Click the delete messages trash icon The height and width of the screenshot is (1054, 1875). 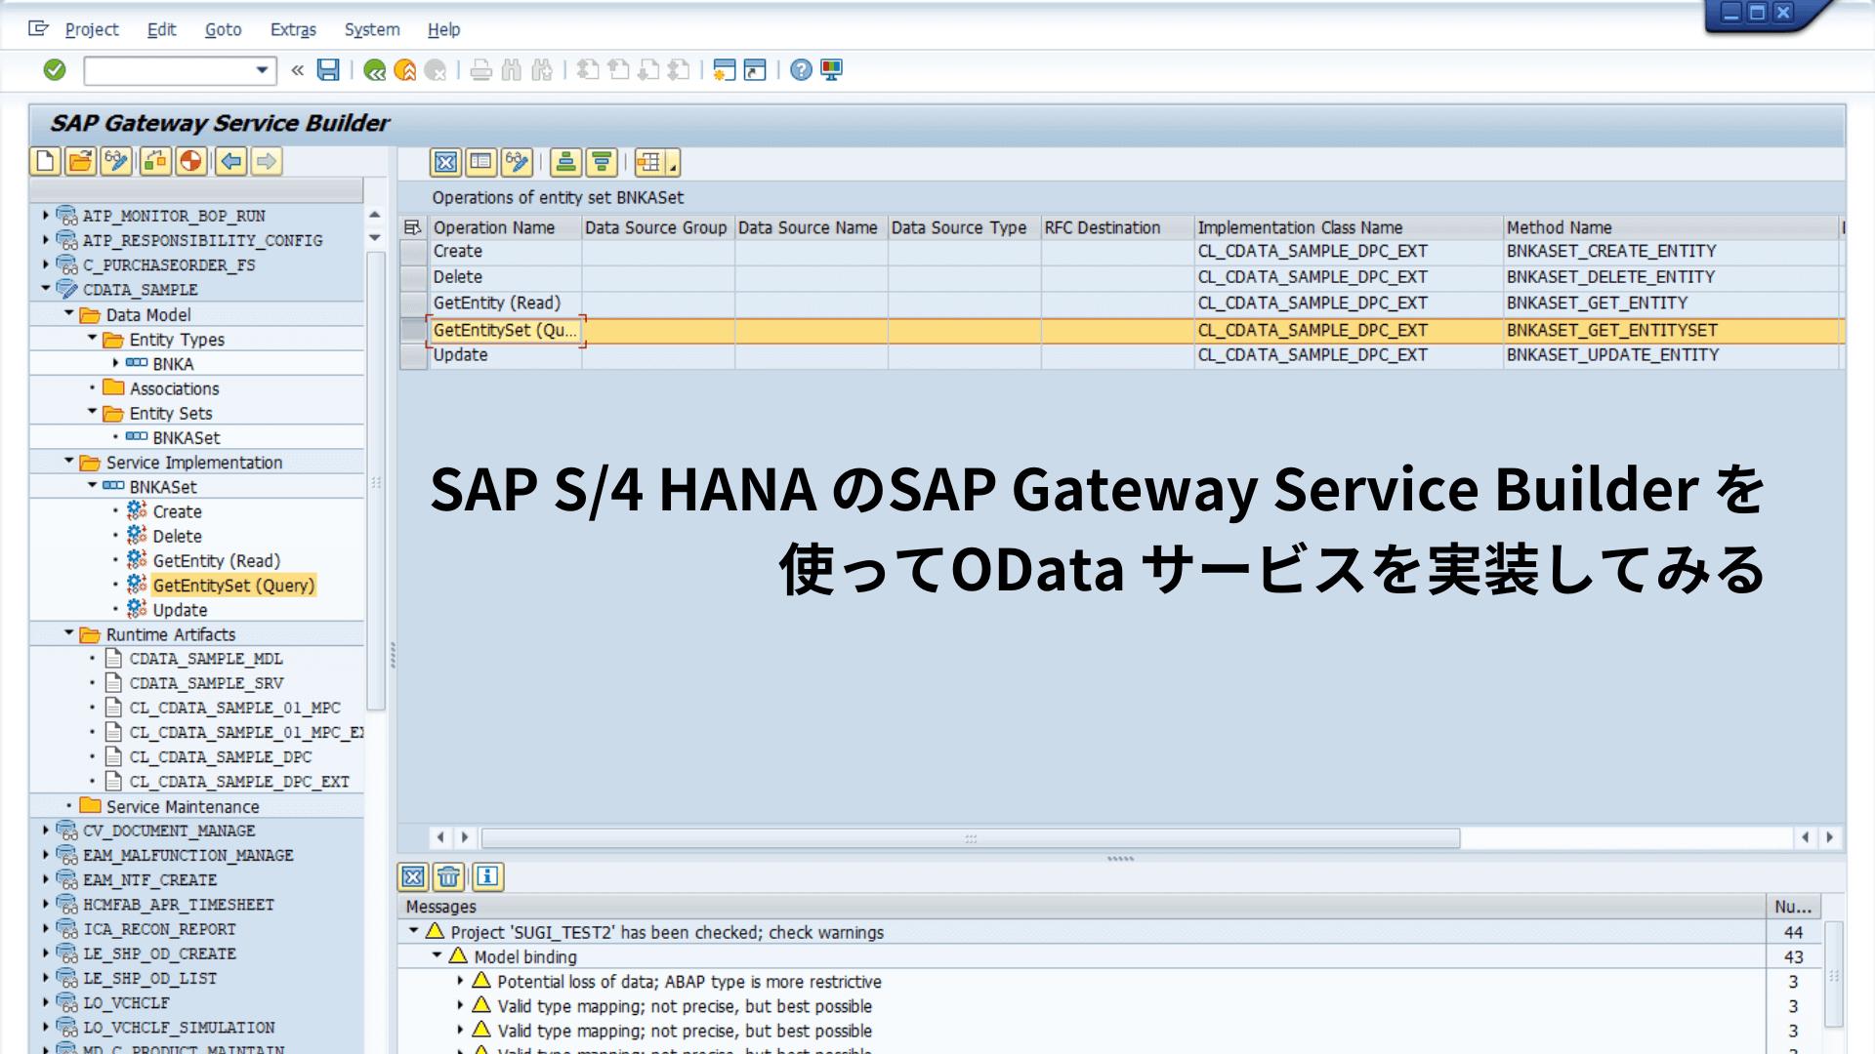click(x=448, y=876)
